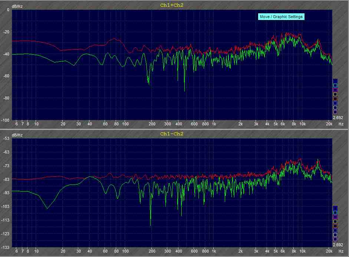349x257 pixels.
Task: Toggle the magenta trace box in the Ch1-Ch2 graph
Action: coord(335,217)
